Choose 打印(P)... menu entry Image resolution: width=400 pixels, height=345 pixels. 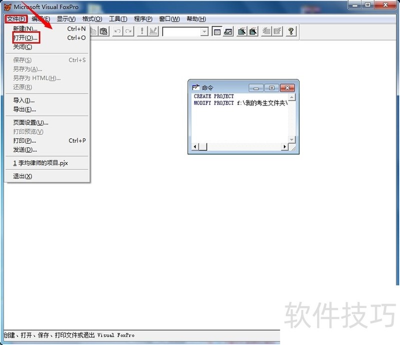pyautogui.click(x=47, y=140)
